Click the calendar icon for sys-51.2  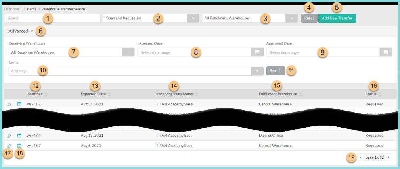pyautogui.click(x=19, y=104)
